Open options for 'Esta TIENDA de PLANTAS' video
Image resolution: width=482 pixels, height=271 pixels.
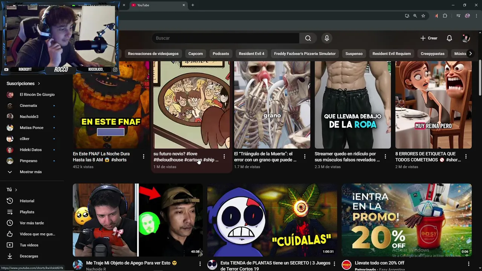coord(334,264)
